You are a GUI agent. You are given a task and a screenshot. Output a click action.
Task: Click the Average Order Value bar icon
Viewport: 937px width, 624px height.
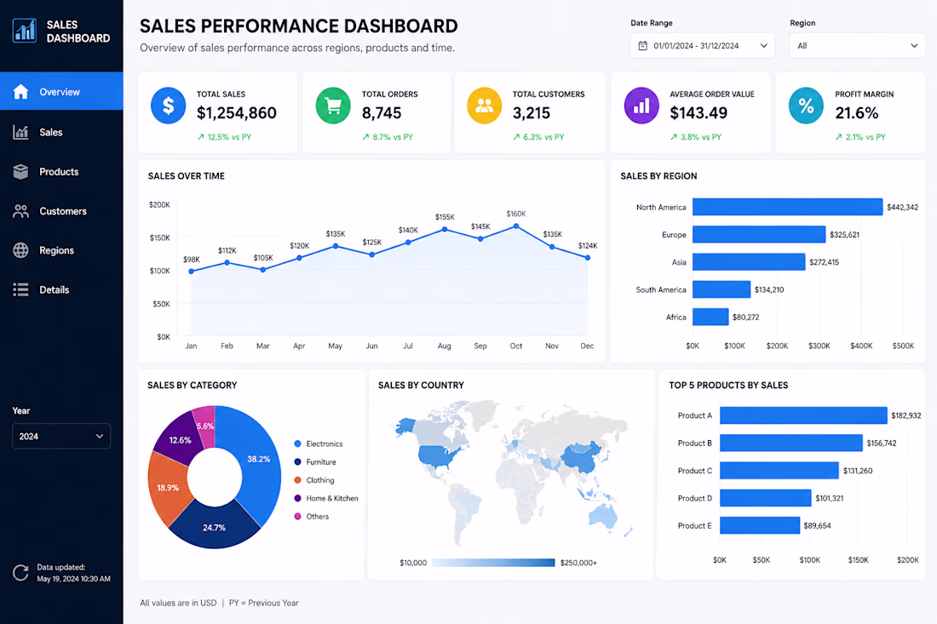(x=641, y=106)
